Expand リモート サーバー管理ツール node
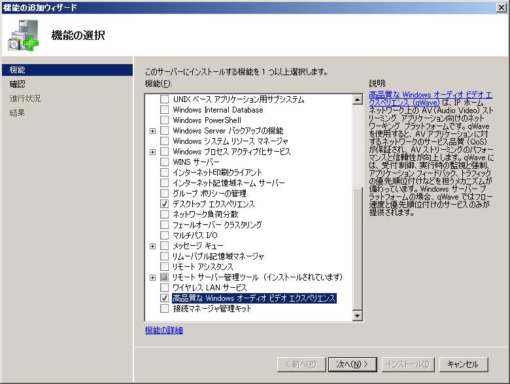 pos(152,277)
